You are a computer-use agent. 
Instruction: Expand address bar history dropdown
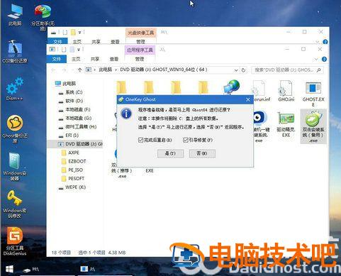pos(236,70)
